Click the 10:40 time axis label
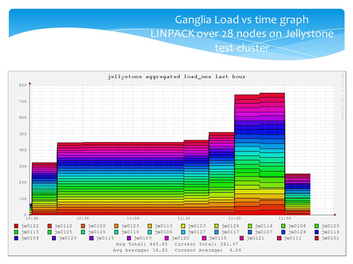 pos(32,218)
